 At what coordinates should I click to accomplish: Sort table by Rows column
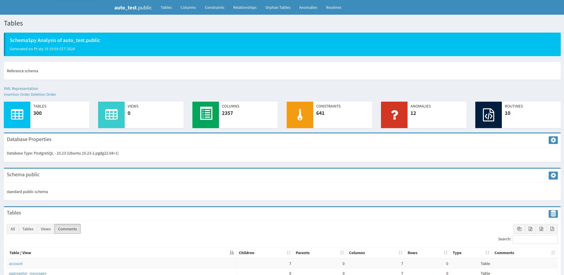[427, 253]
